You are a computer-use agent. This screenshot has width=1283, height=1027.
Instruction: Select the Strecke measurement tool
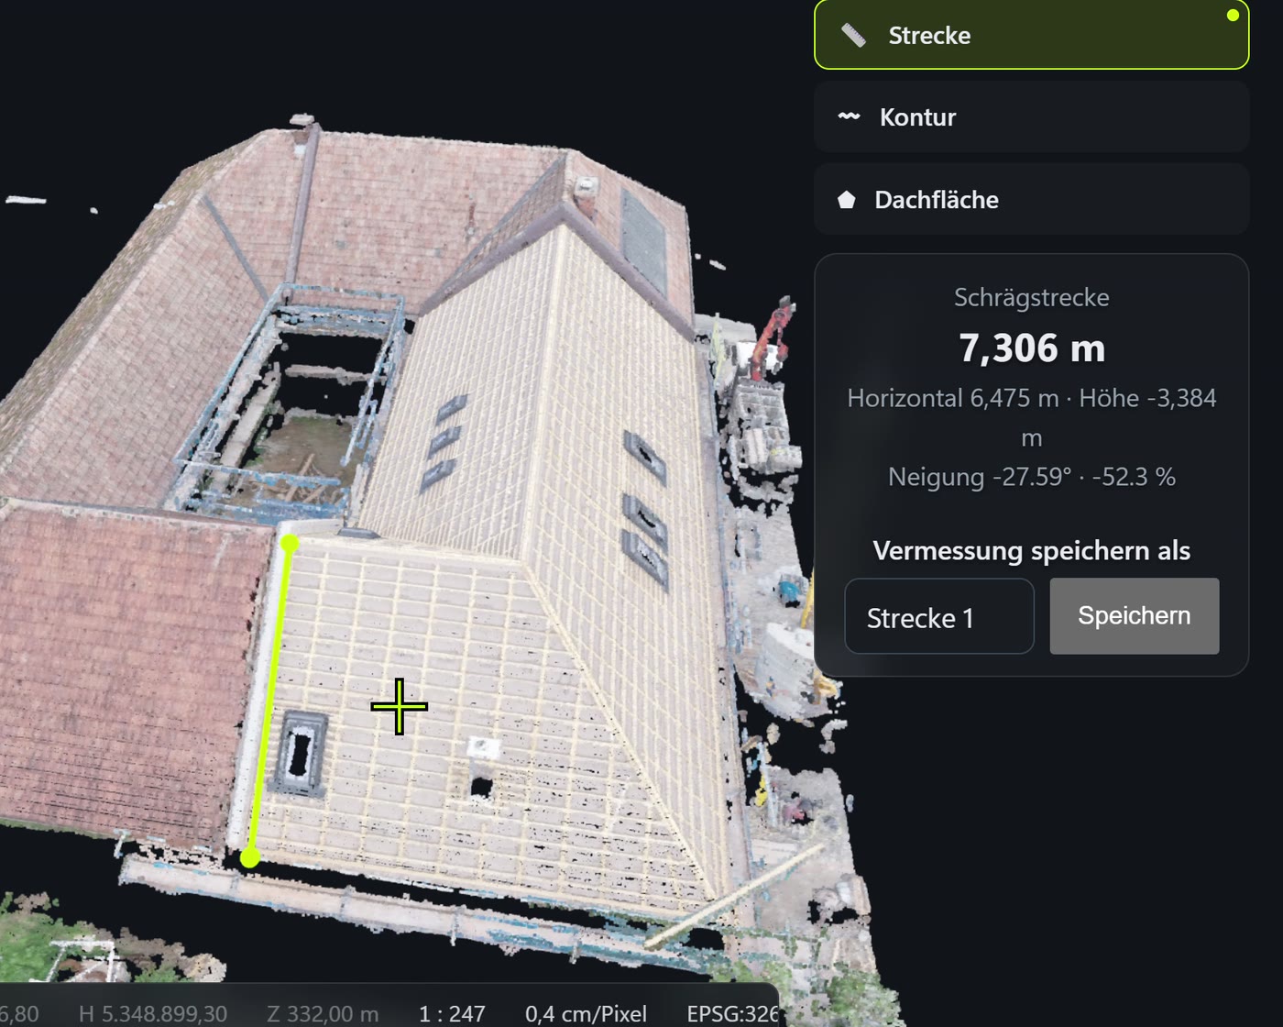tap(1031, 35)
